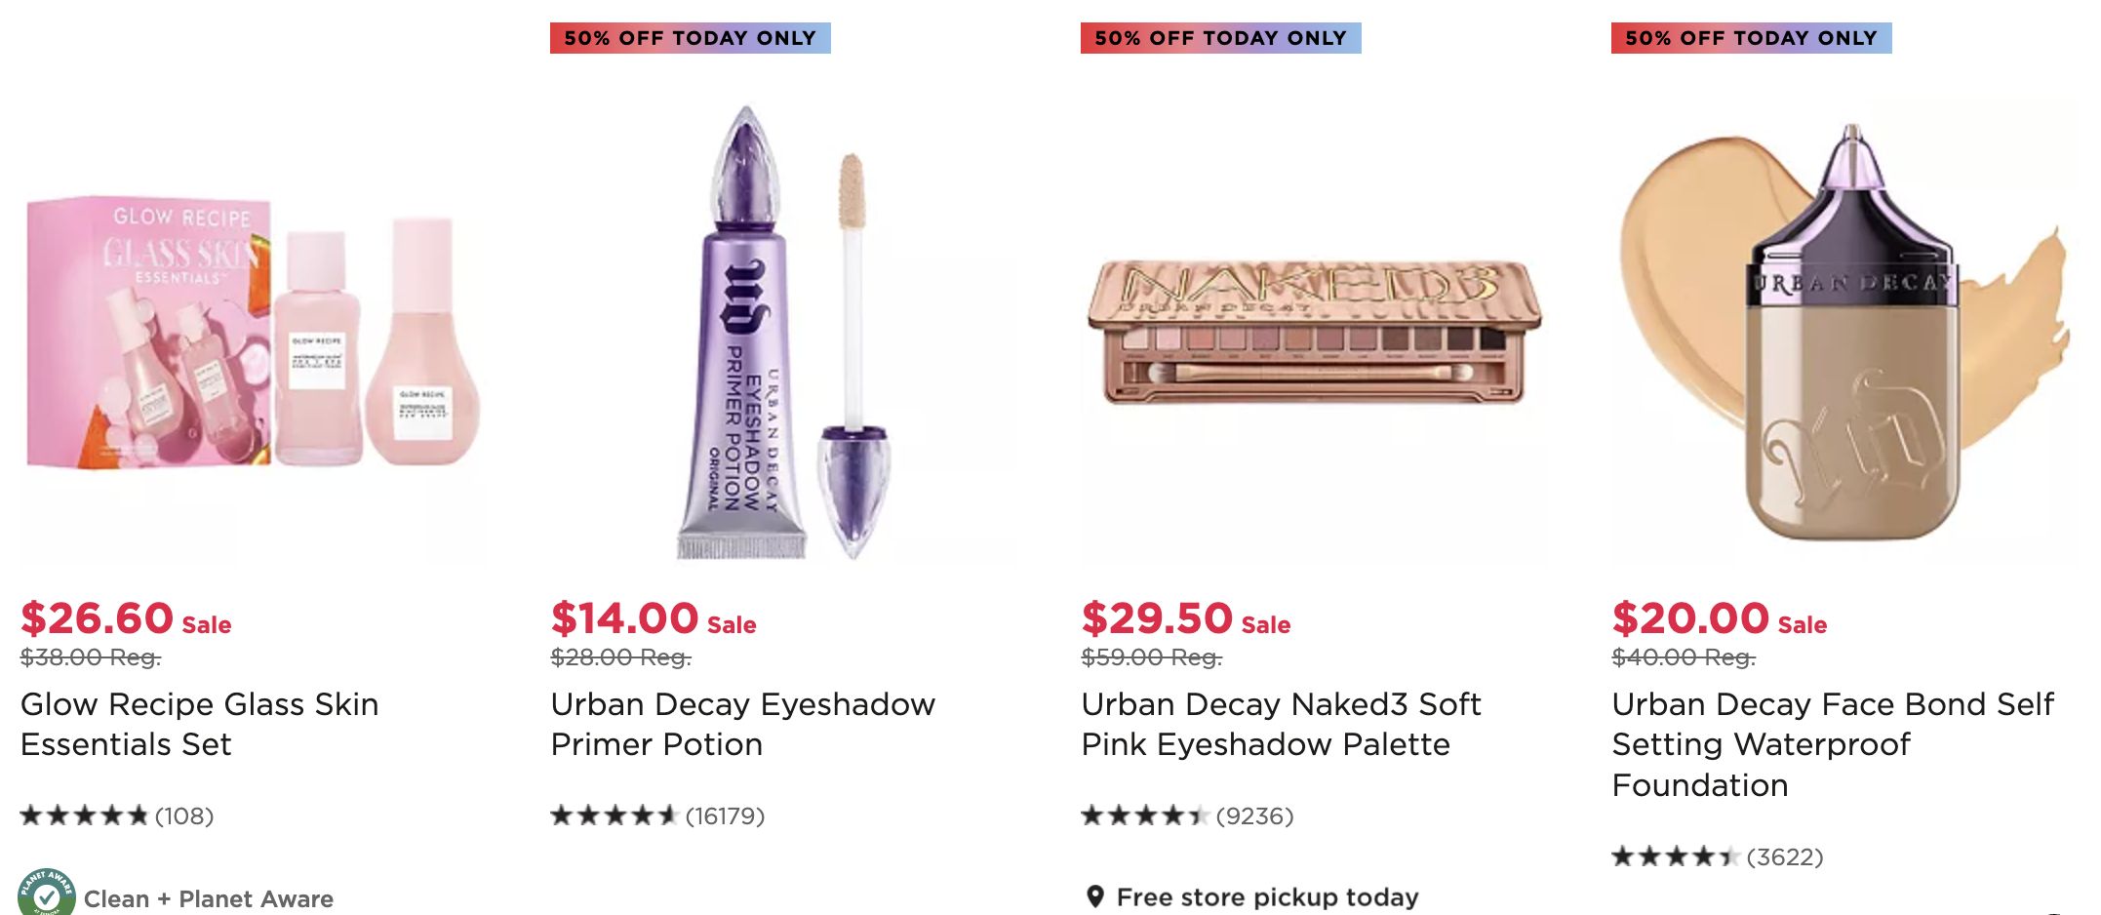Viewport: 2101px width, 915px height.
Task: Click 50% off badge above Naked3 palette
Action: pos(1220,38)
